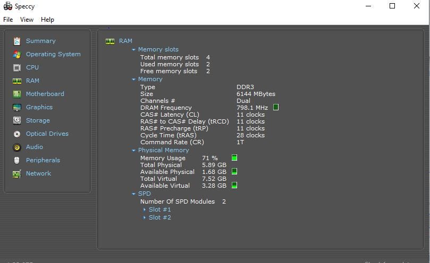Click the 'Dual' channels value
The image size is (430, 263).
coord(243,101)
